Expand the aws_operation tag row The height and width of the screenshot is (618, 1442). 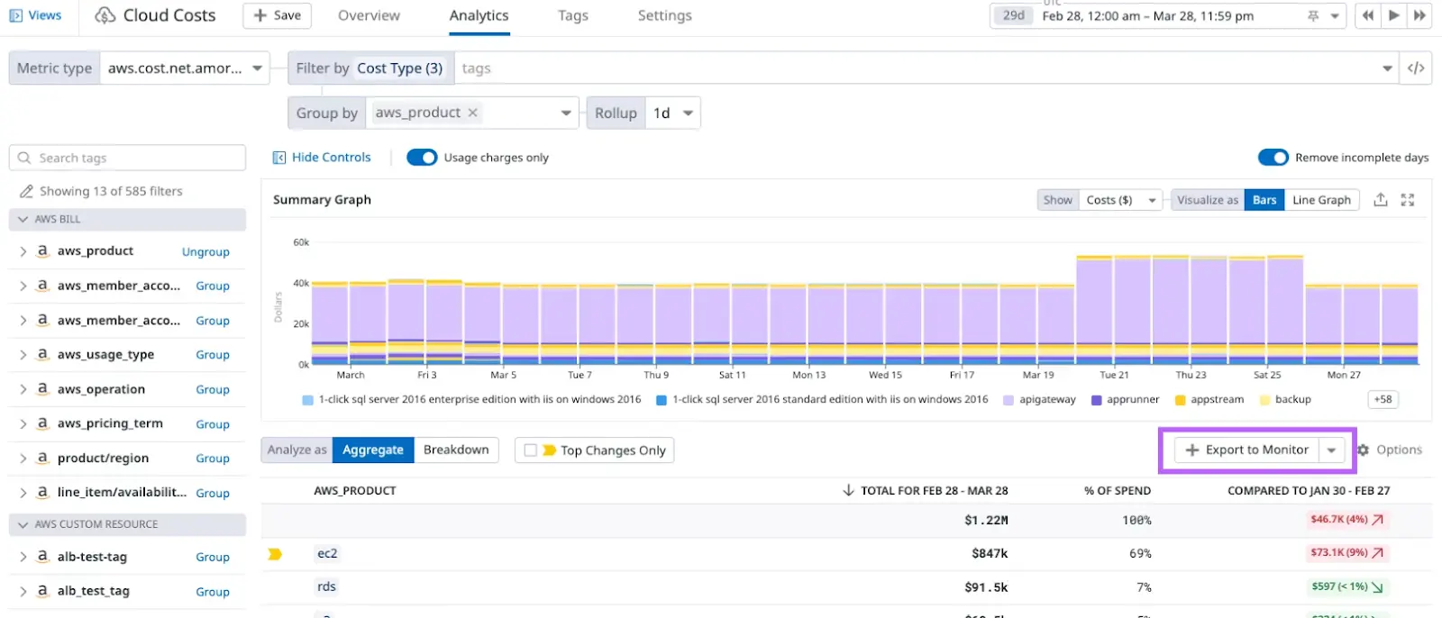tap(23, 389)
